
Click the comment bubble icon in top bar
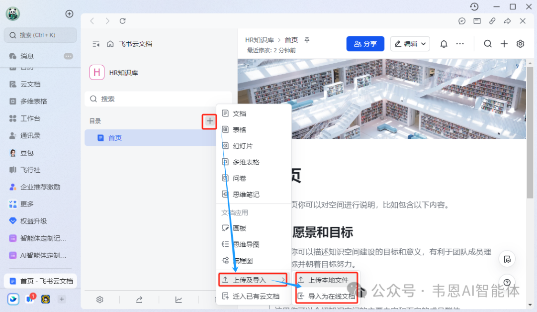tap(461, 21)
